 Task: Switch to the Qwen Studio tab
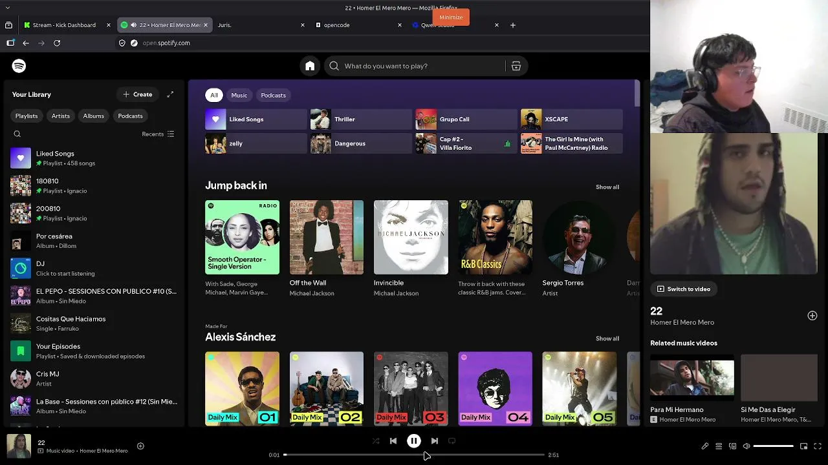(455, 25)
